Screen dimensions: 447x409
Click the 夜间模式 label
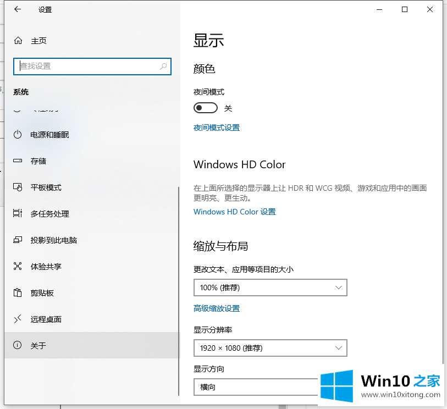[209, 92]
